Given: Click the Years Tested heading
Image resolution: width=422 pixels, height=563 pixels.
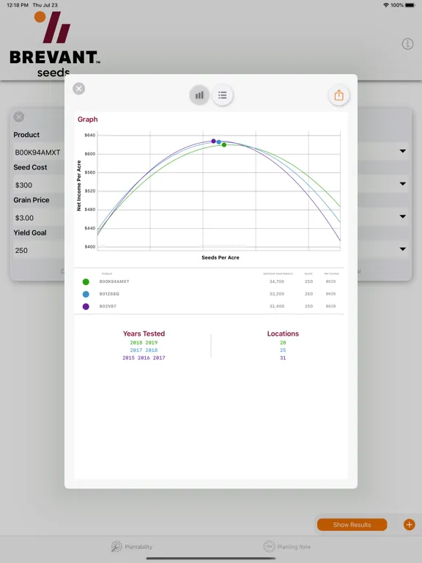Looking at the screenshot, I should [x=144, y=334].
